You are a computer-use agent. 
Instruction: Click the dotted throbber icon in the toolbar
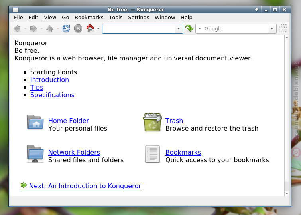click(283, 28)
